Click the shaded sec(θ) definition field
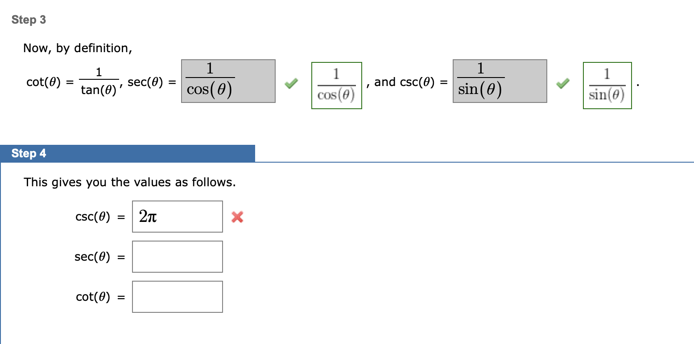This screenshot has width=694, height=344. point(228,81)
